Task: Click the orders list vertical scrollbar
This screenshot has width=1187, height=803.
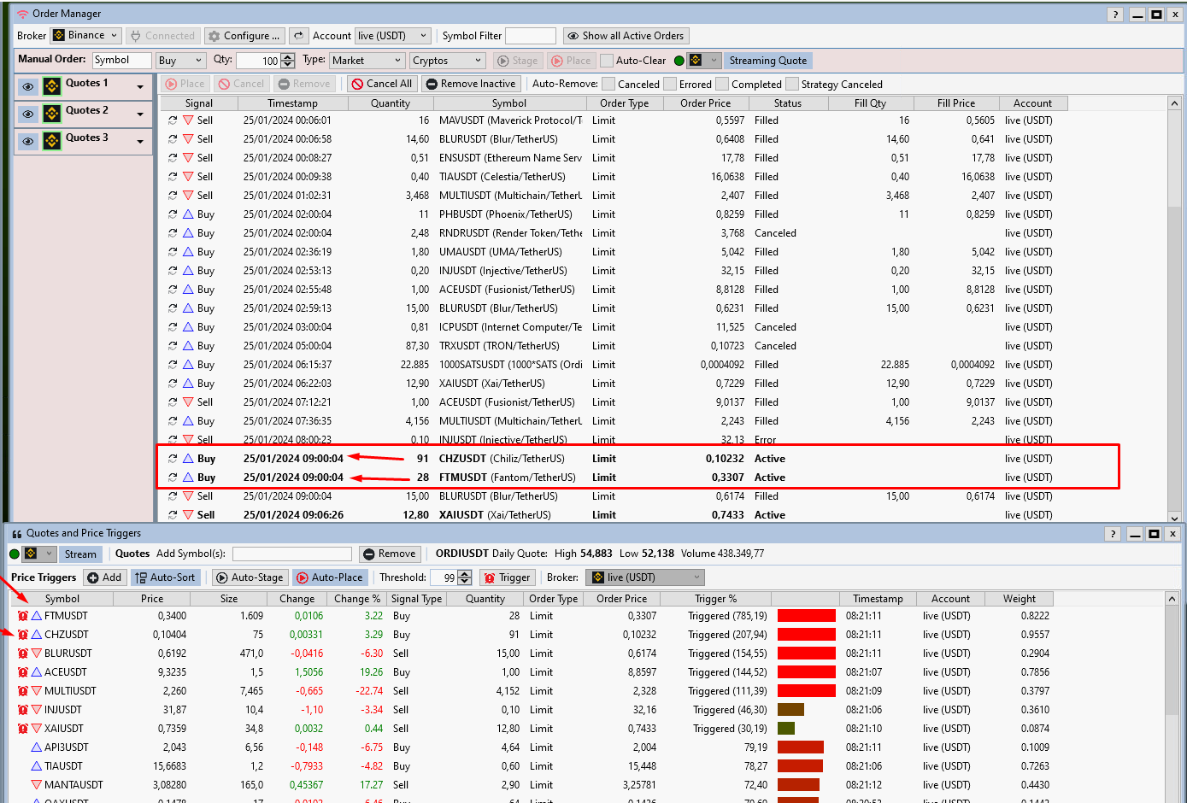Action: tap(1174, 308)
